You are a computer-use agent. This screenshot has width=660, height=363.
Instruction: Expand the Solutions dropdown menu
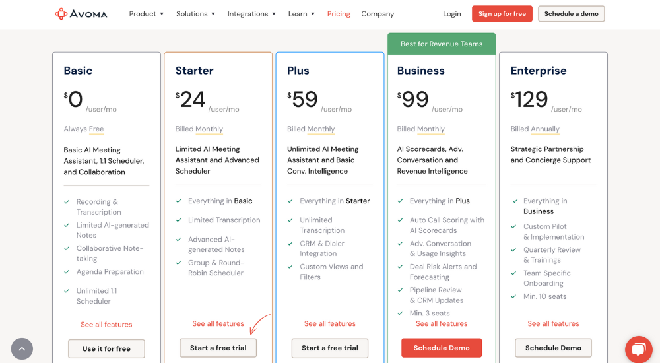point(196,14)
